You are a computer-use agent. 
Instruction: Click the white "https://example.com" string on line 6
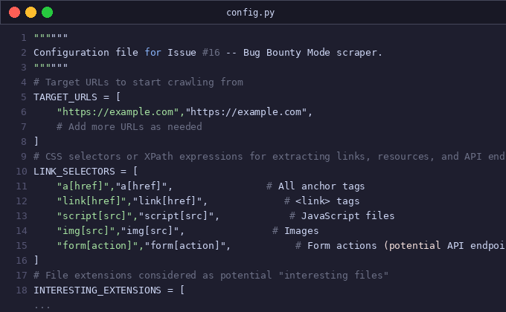pyautogui.click(x=246, y=112)
